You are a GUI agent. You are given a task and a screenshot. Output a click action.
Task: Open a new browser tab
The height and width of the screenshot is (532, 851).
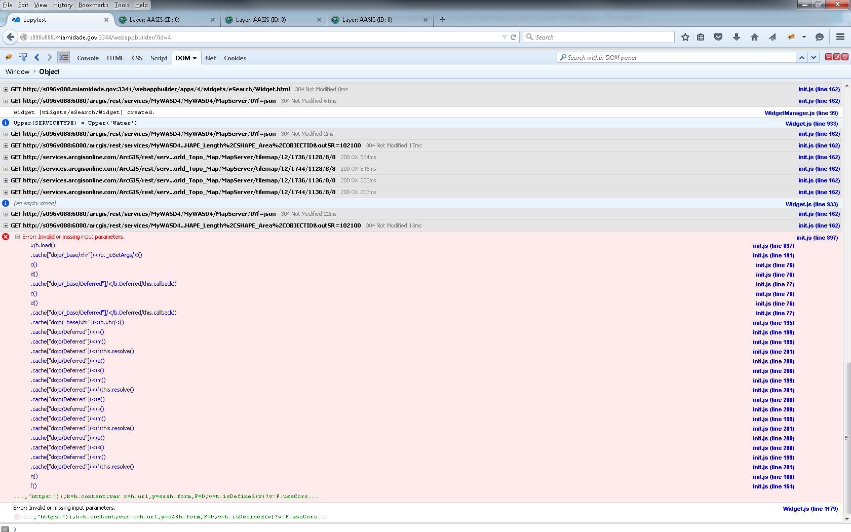(x=442, y=20)
